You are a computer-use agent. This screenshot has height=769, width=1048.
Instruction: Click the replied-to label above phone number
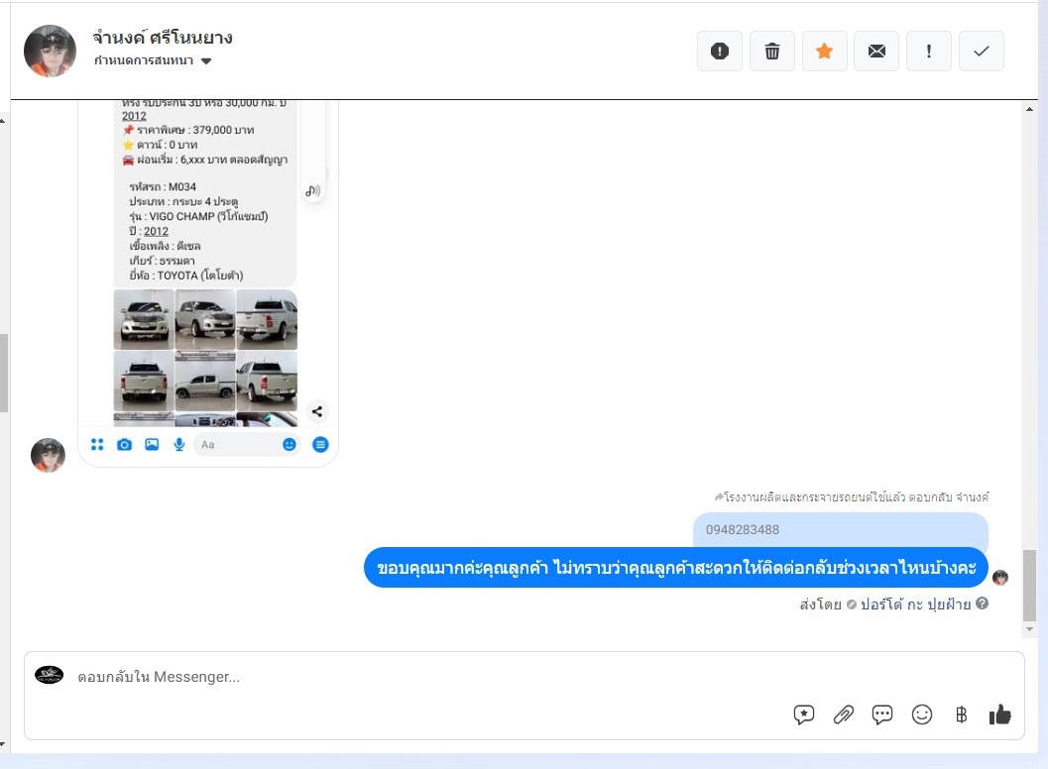(851, 497)
